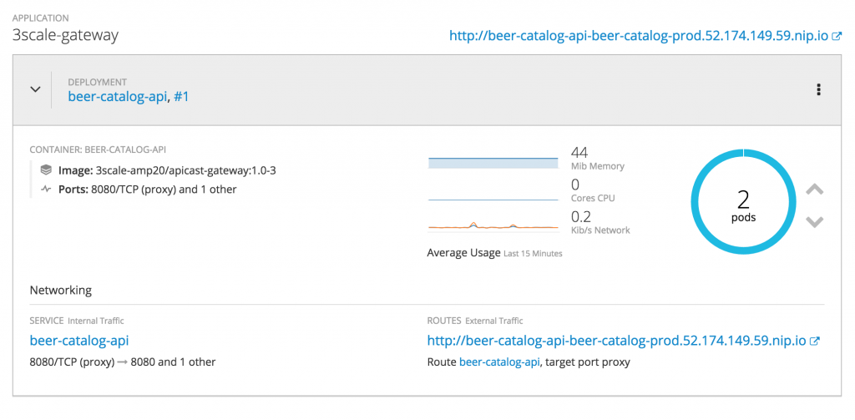Viewport: 855px width, 420px height.
Task: Click the external link icon next to Routes URL
Action: (816, 341)
